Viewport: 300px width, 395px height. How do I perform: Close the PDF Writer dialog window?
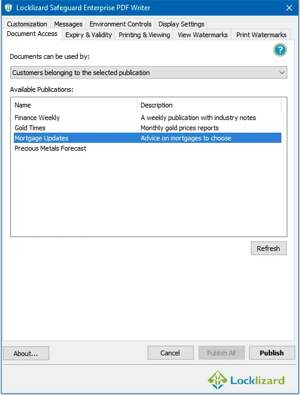tap(289, 8)
